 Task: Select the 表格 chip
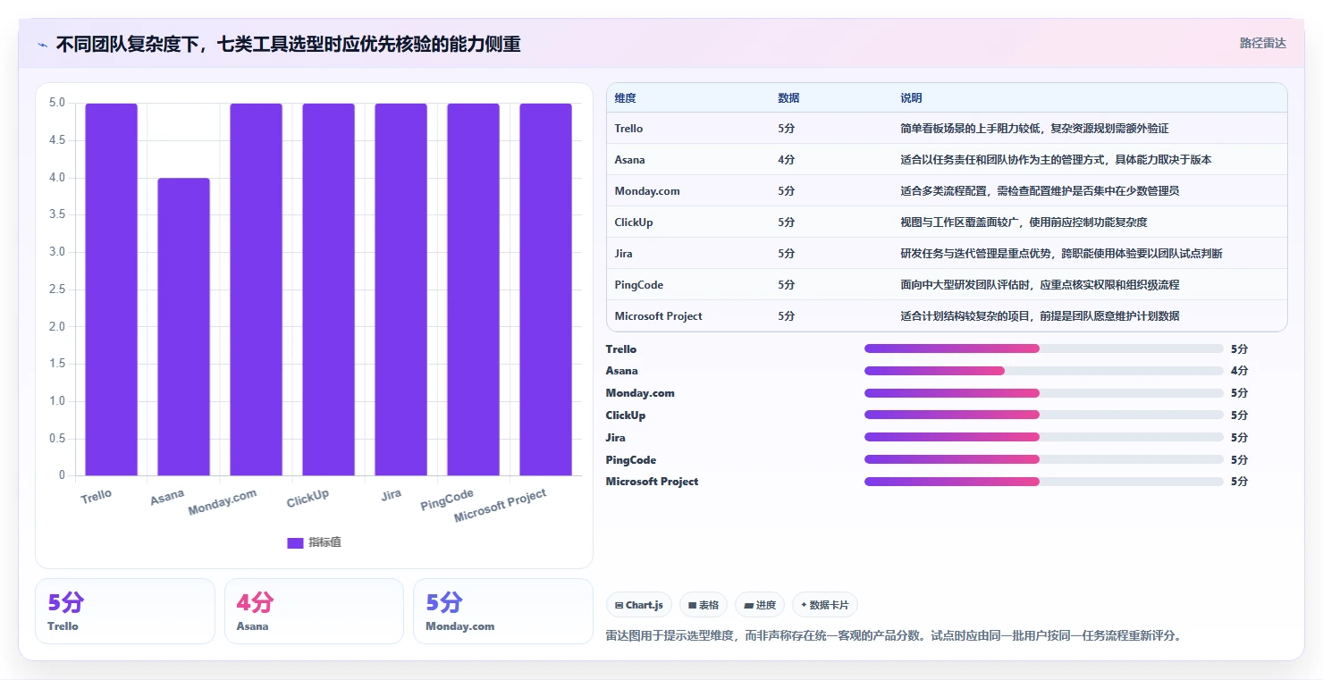704,605
